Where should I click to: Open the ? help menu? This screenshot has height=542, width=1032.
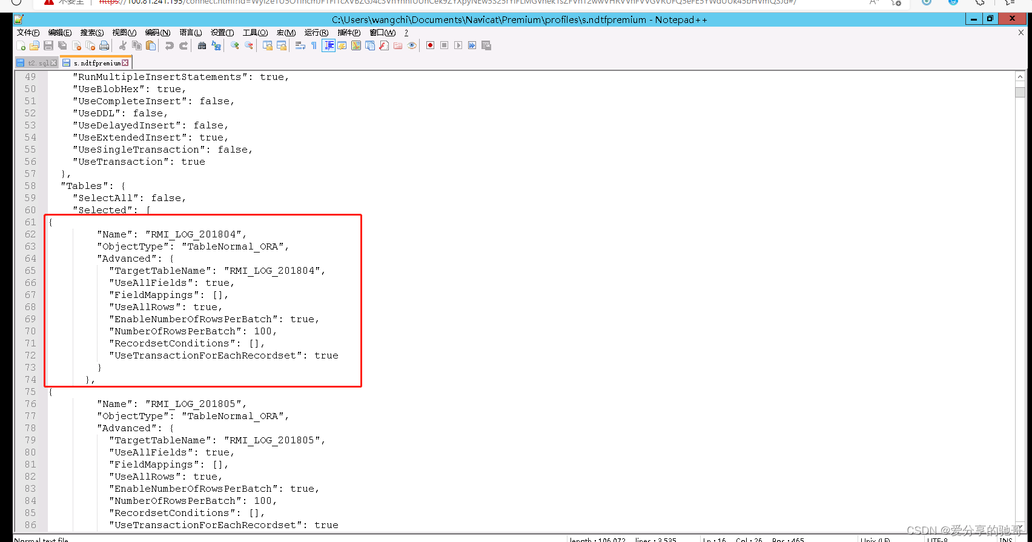click(x=406, y=32)
